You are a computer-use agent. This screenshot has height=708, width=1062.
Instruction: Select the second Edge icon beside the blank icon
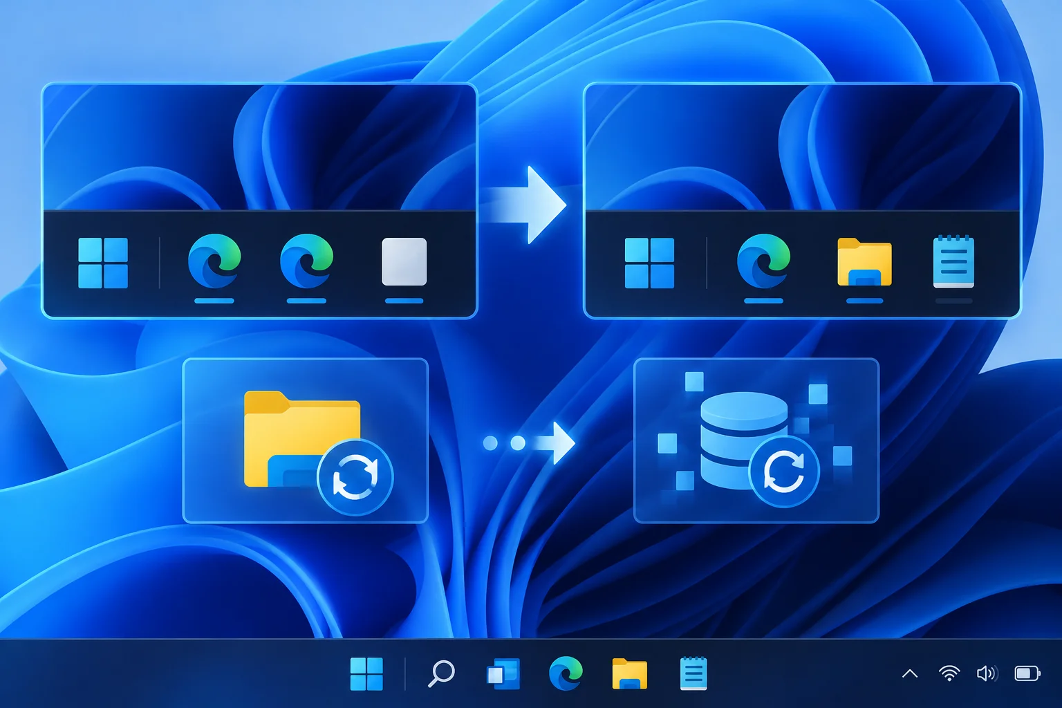coord(306,261)
